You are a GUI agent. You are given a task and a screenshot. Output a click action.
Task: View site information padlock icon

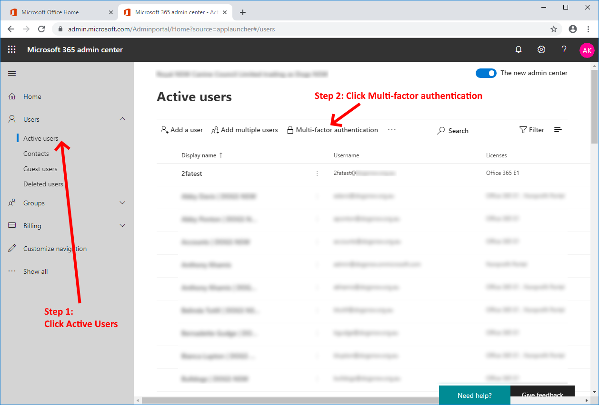coord(60,29)
